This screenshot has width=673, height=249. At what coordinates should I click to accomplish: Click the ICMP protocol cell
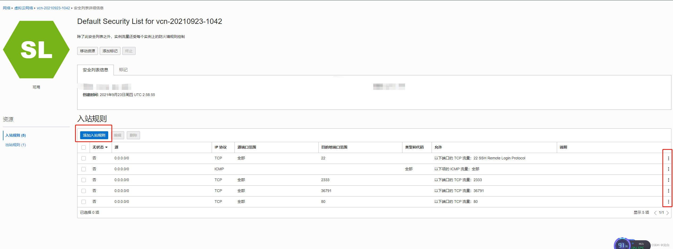coord(219,169)
